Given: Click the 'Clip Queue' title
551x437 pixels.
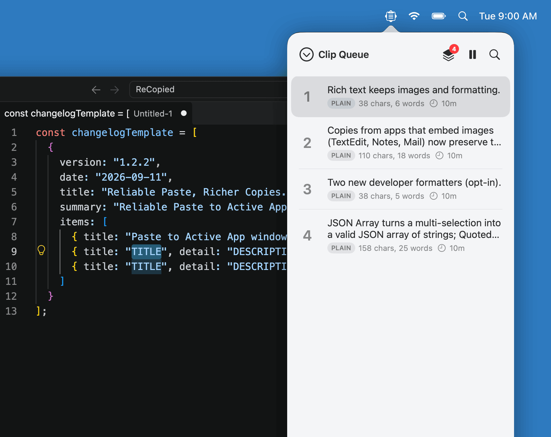Looking at the screenshot, I should click(344, 54).
